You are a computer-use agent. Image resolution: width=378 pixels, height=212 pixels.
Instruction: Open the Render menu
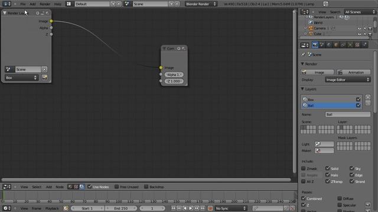click(45, 4)
